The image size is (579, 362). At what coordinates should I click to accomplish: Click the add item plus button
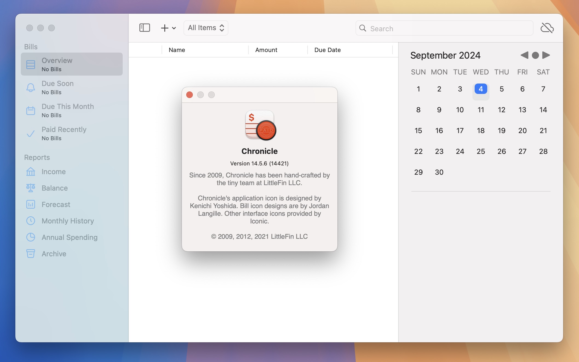pos(165,28)
